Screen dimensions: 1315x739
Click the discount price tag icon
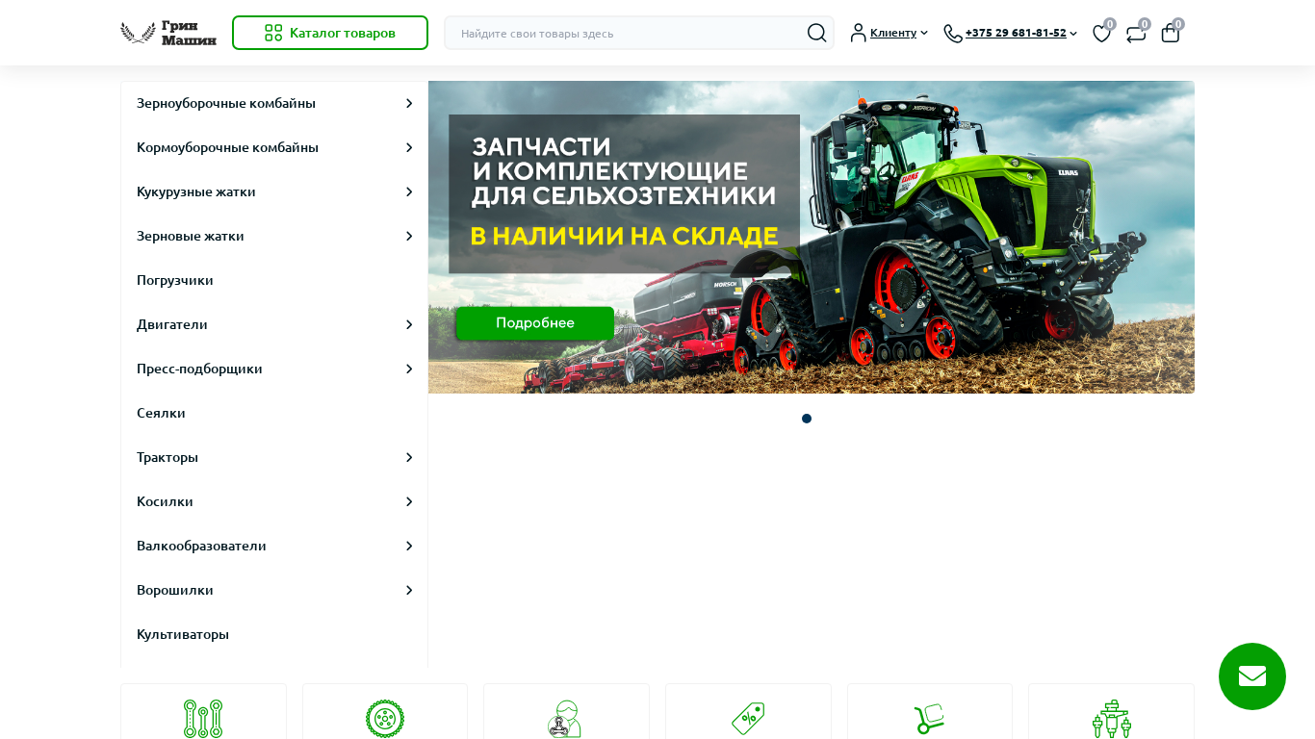748,718
